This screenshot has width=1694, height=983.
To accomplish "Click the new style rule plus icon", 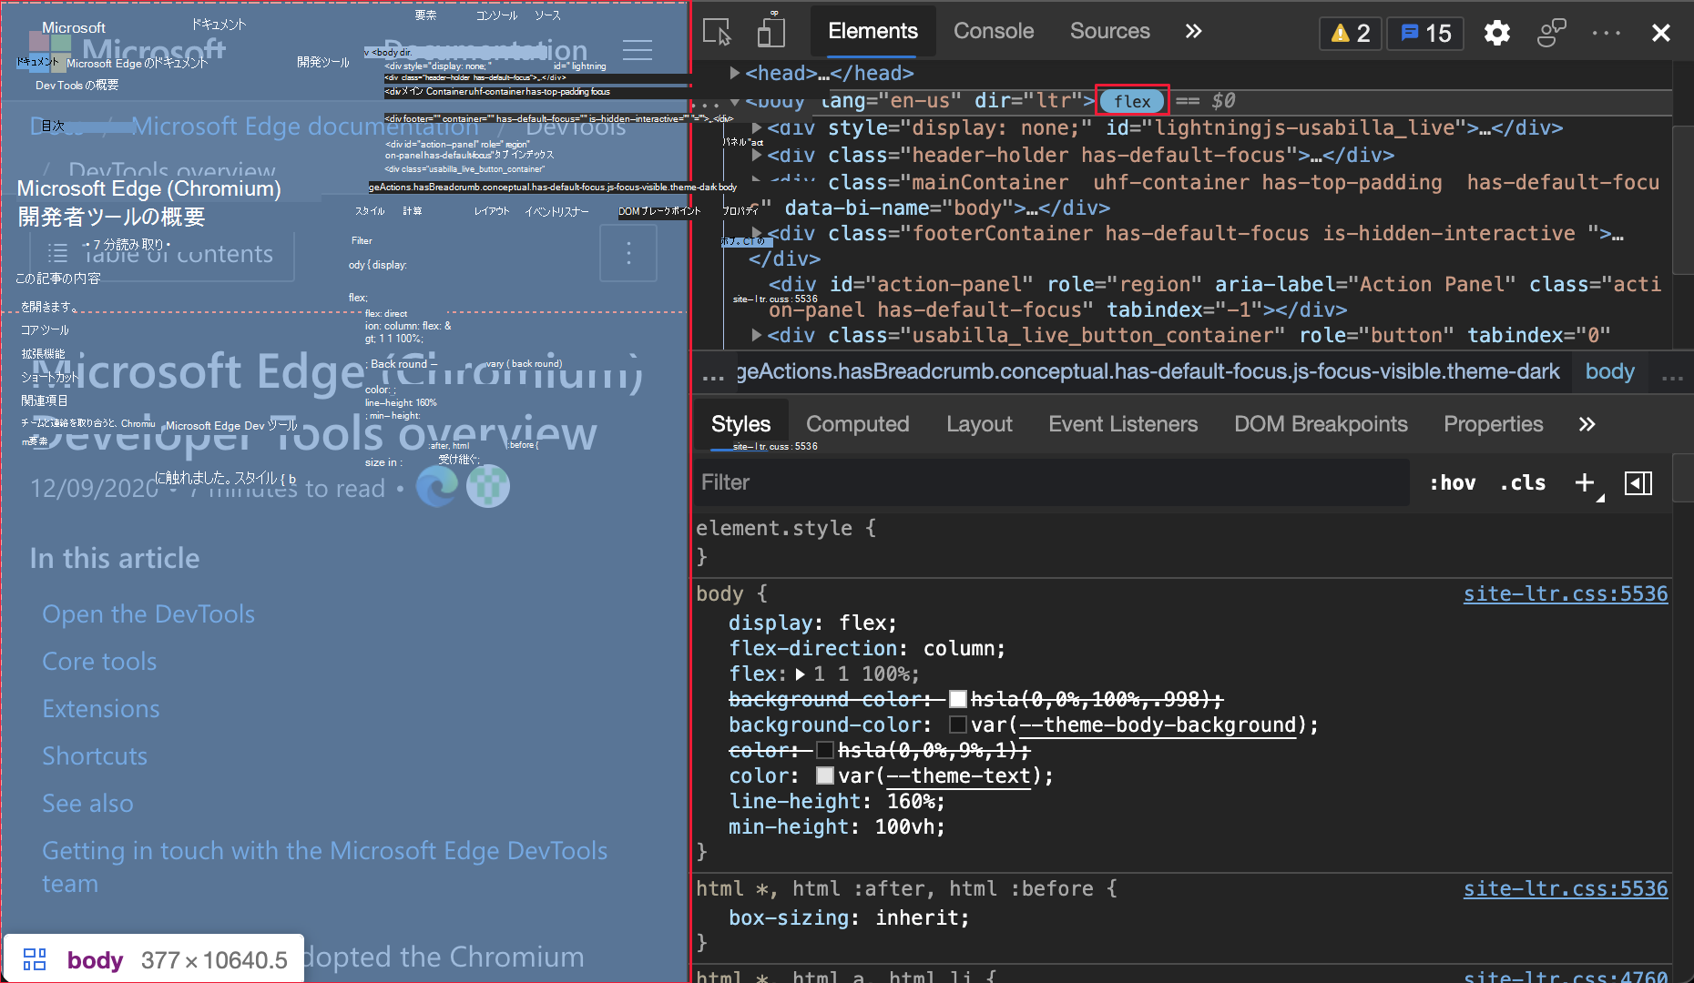I will (x=1584, y=482).
